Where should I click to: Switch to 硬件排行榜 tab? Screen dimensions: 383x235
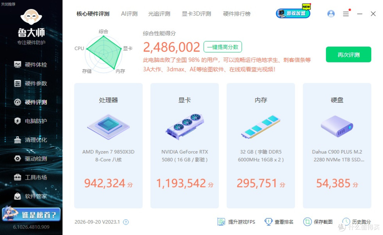[237, 14]
